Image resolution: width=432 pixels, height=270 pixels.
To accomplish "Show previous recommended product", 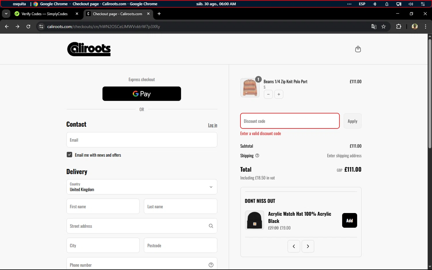I will point(294,246).
